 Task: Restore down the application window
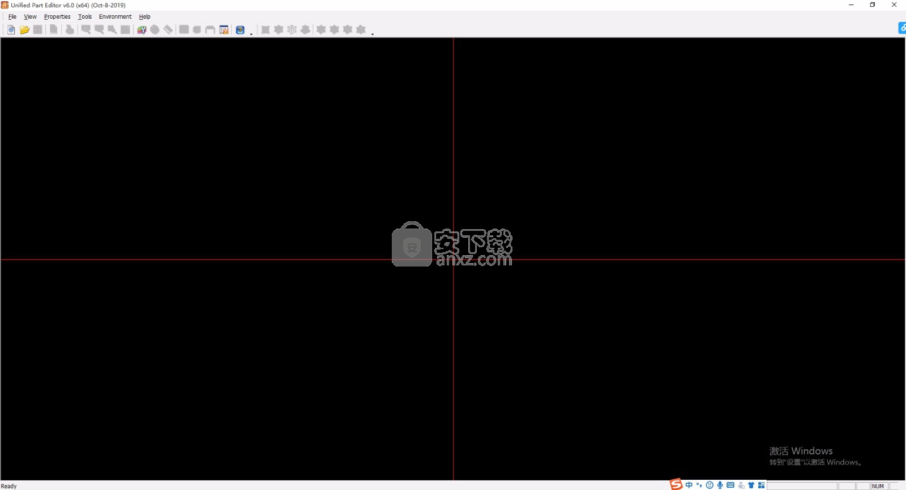(873, 5)
